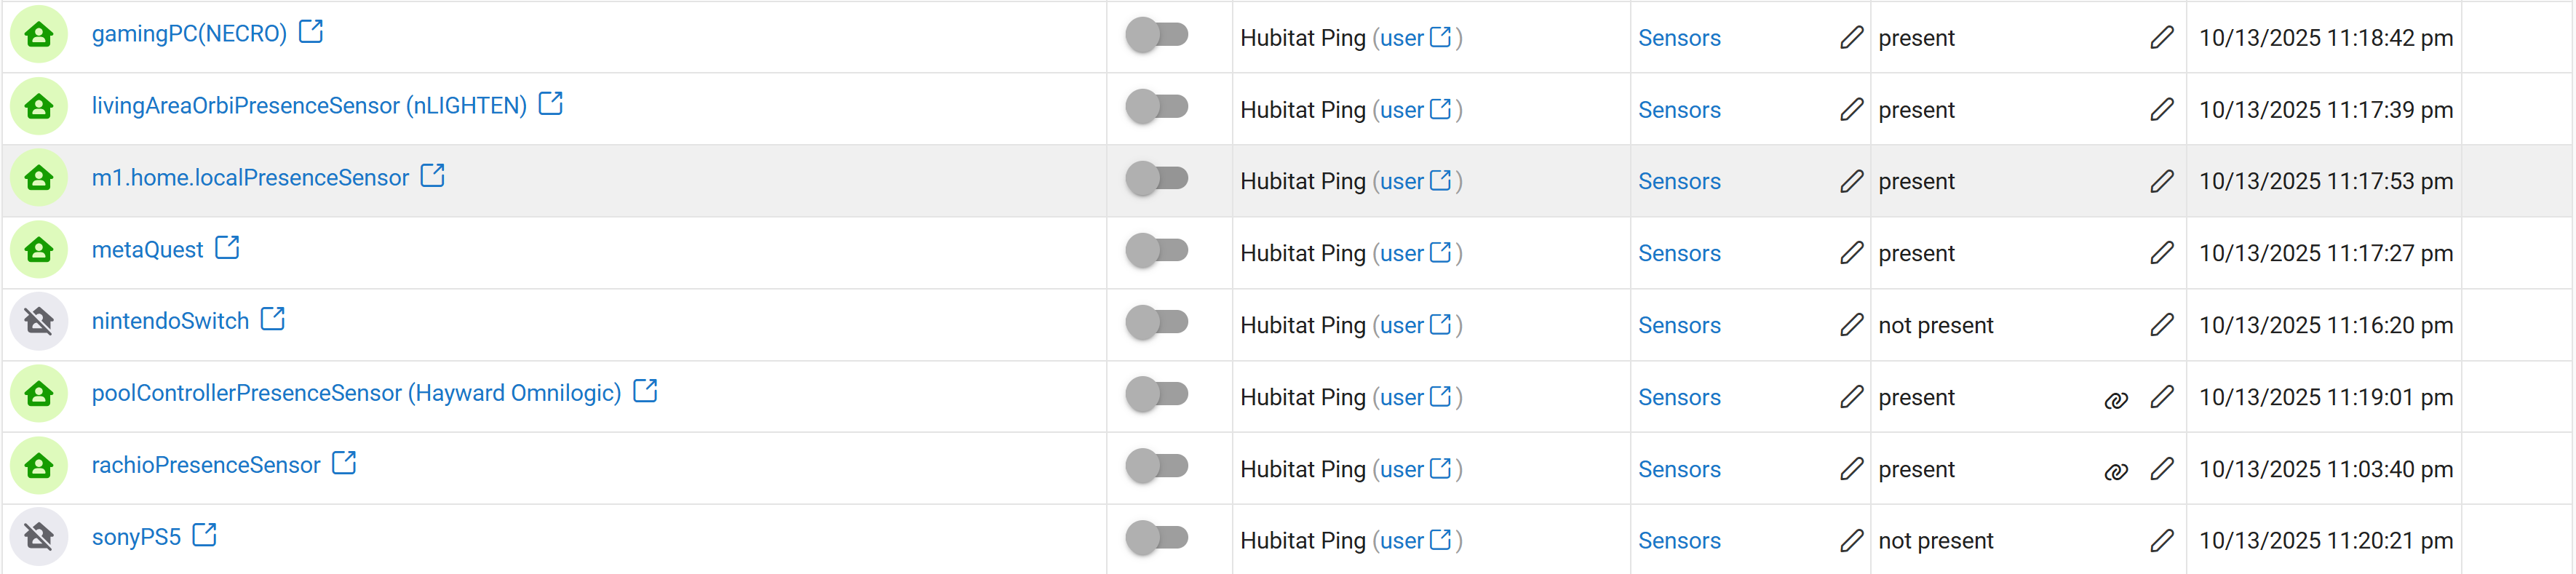Image resolution: width=2576 pixels, height=574 pixels.
Task: Toggle the switch for nintendoSwitch
Action: click(1157, 322)
